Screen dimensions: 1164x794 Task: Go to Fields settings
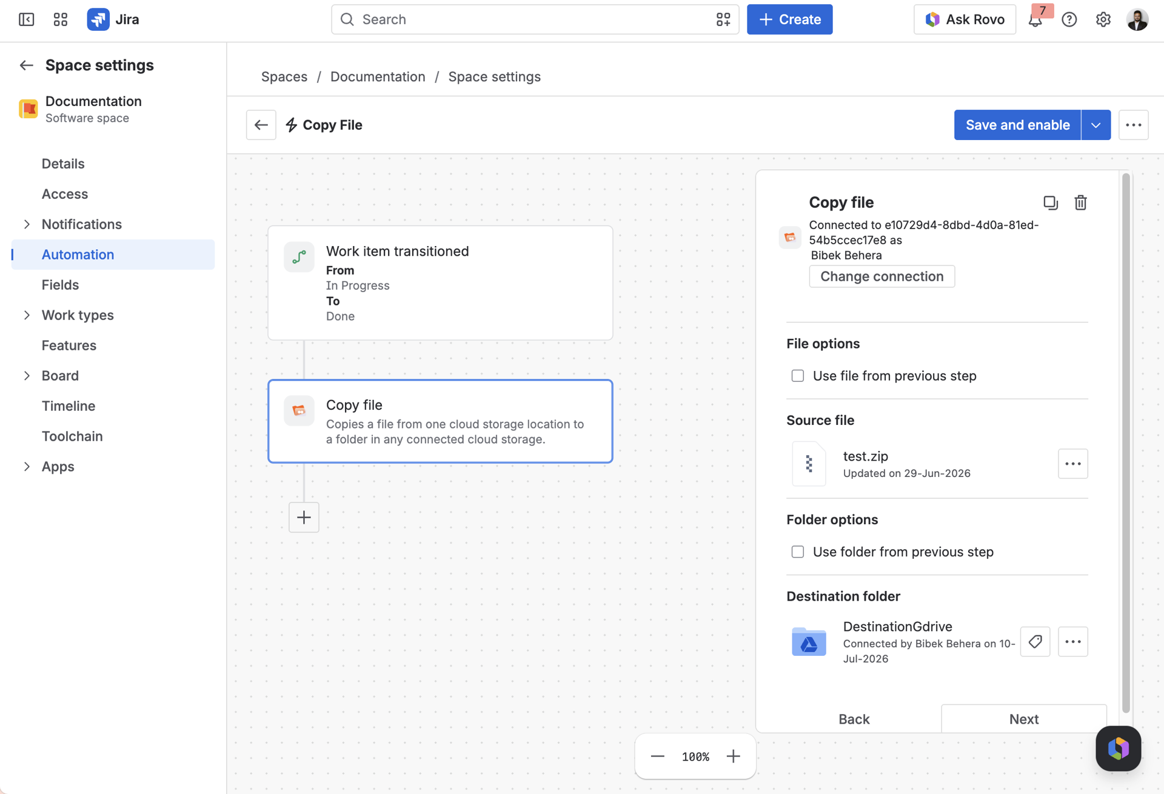pyautogui.click(x=60, y=284)
